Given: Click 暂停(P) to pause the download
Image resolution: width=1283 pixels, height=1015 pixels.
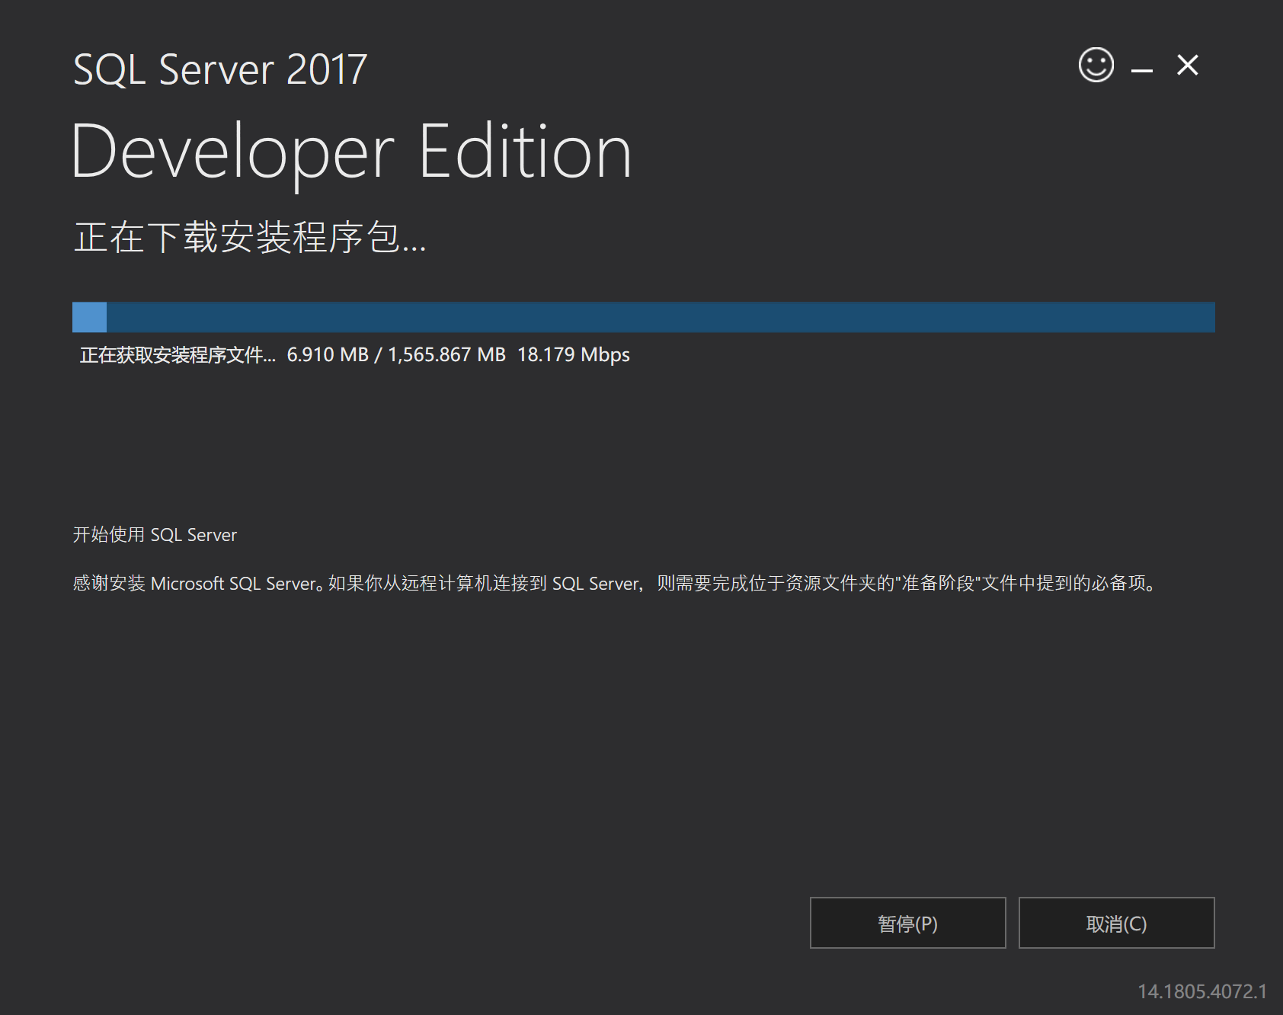Looking at the screenshot, I should pos(907,923).
